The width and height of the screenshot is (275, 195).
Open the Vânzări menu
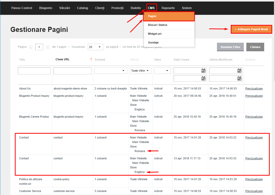(x=65, y=8)
